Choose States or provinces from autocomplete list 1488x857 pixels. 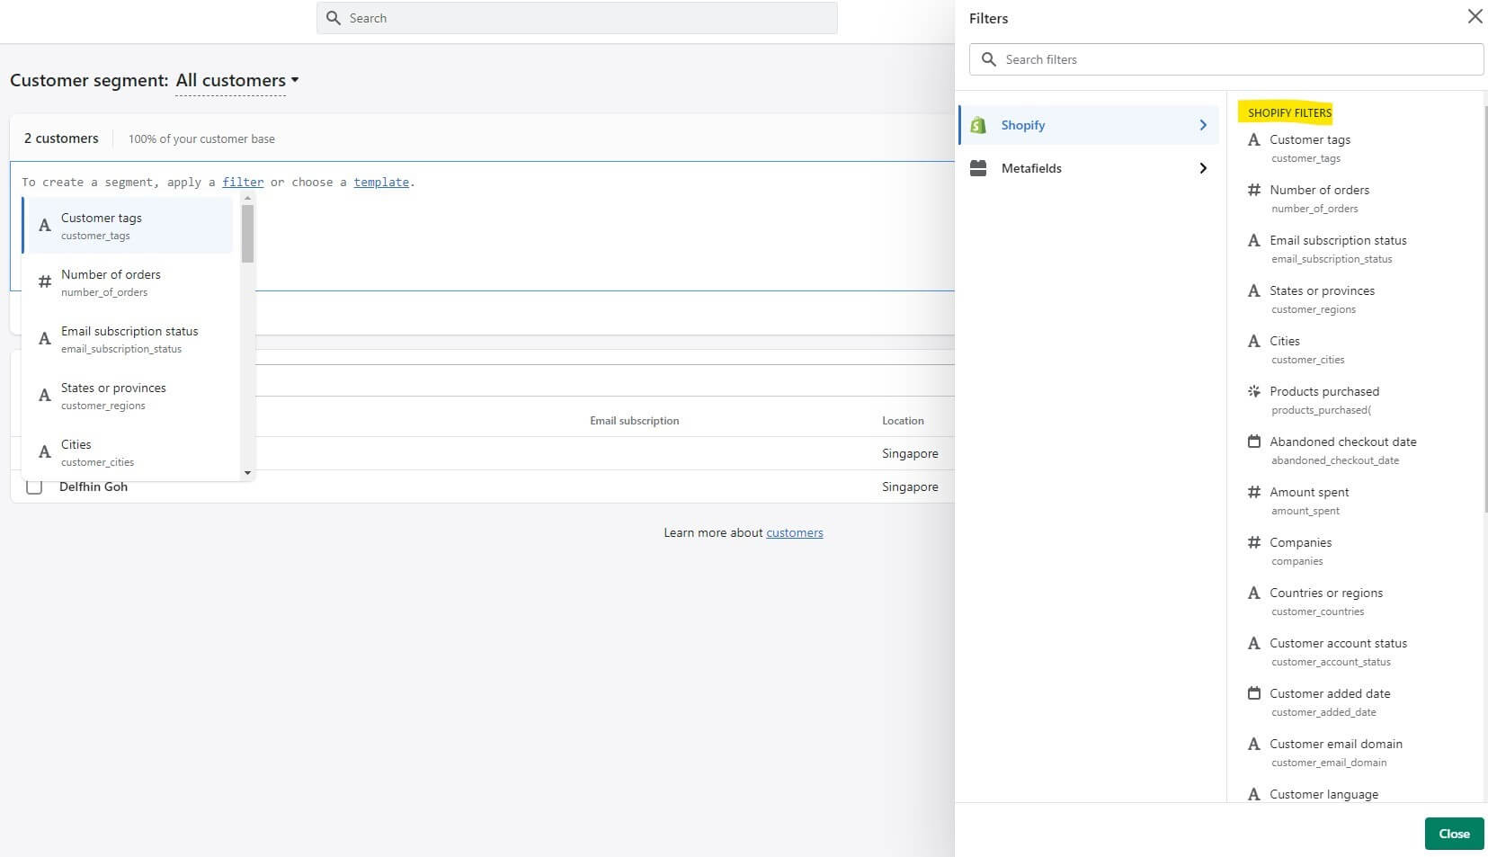pyautogui.click(x=128, y=396)
